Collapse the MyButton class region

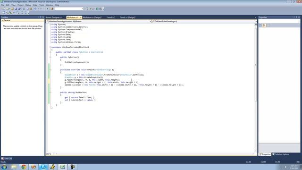(x=50, y=52)
